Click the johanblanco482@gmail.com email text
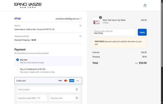163x104 pixels. [67, 19]
